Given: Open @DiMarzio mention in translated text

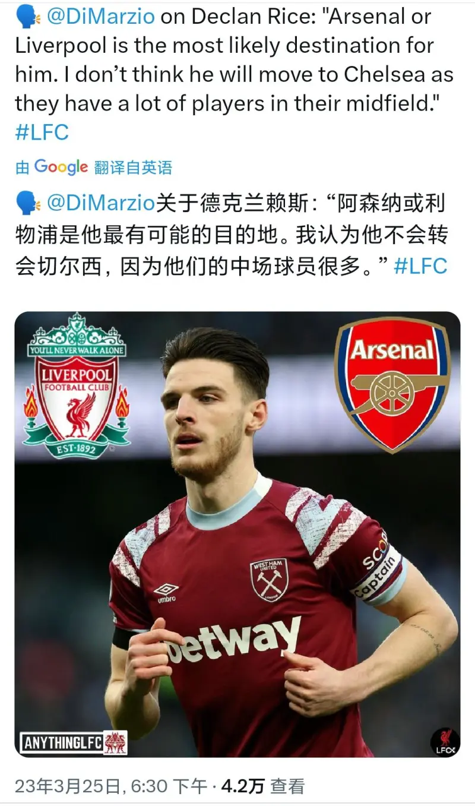Looking at the screenshot, I should click(101, 203).
